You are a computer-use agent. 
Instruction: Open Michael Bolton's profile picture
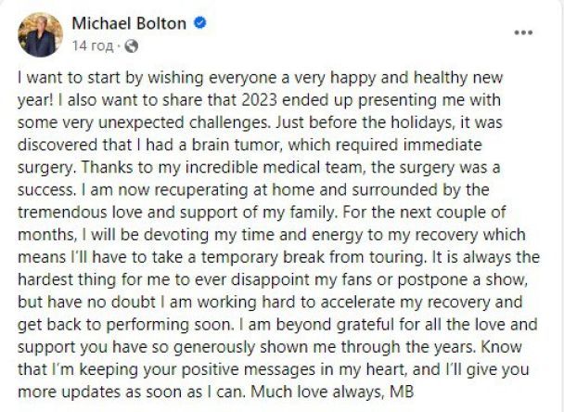tap(40, 34)
